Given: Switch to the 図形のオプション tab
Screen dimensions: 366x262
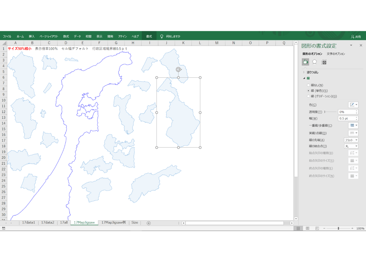Looking at the screenshot, I should (x=312, y=54).
